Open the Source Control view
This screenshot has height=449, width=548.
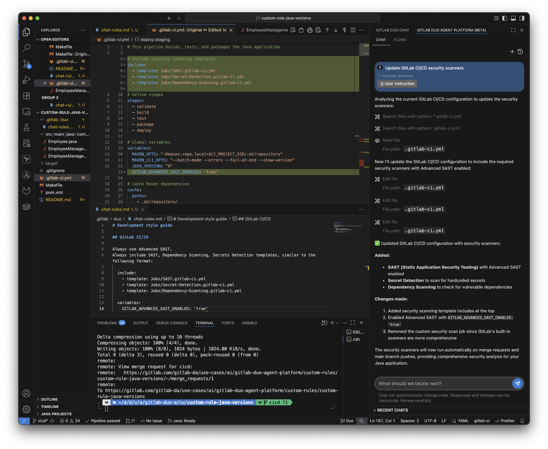(26, 64)
